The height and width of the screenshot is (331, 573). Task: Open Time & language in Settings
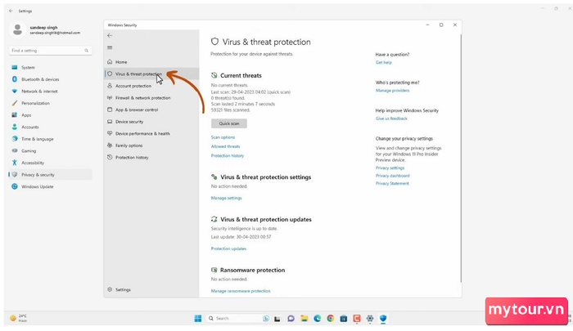[50, 139]
